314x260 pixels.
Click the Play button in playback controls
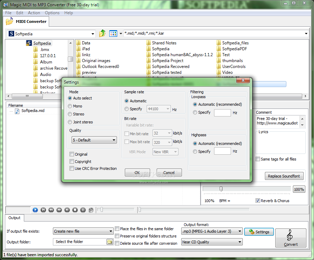(35, 210)
